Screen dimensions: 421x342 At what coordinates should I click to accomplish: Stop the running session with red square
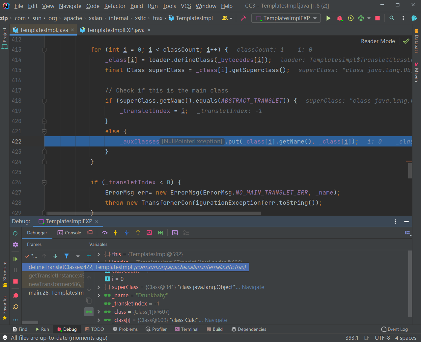[377, 18]
